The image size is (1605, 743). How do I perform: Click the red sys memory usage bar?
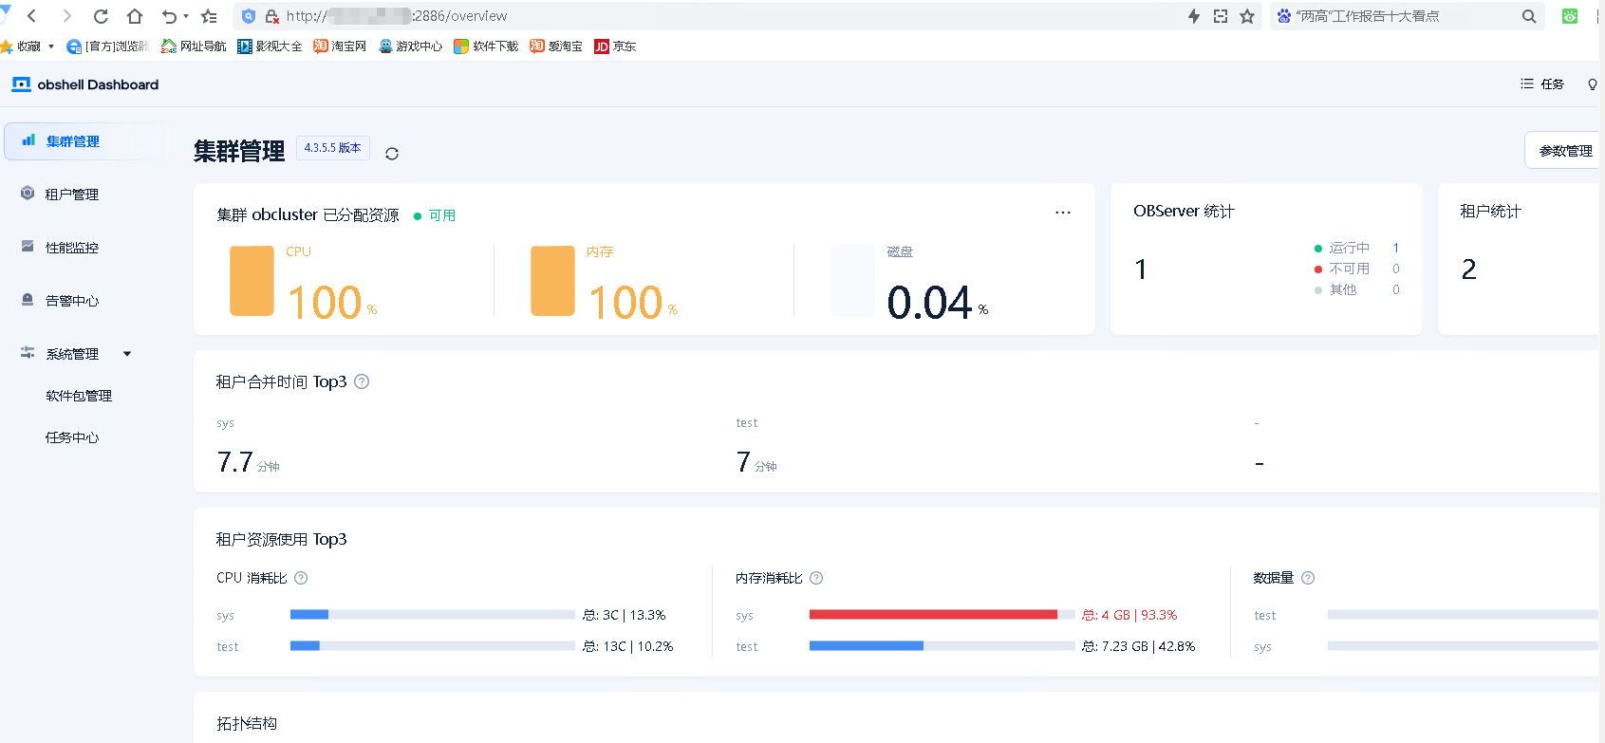(932, 615)
